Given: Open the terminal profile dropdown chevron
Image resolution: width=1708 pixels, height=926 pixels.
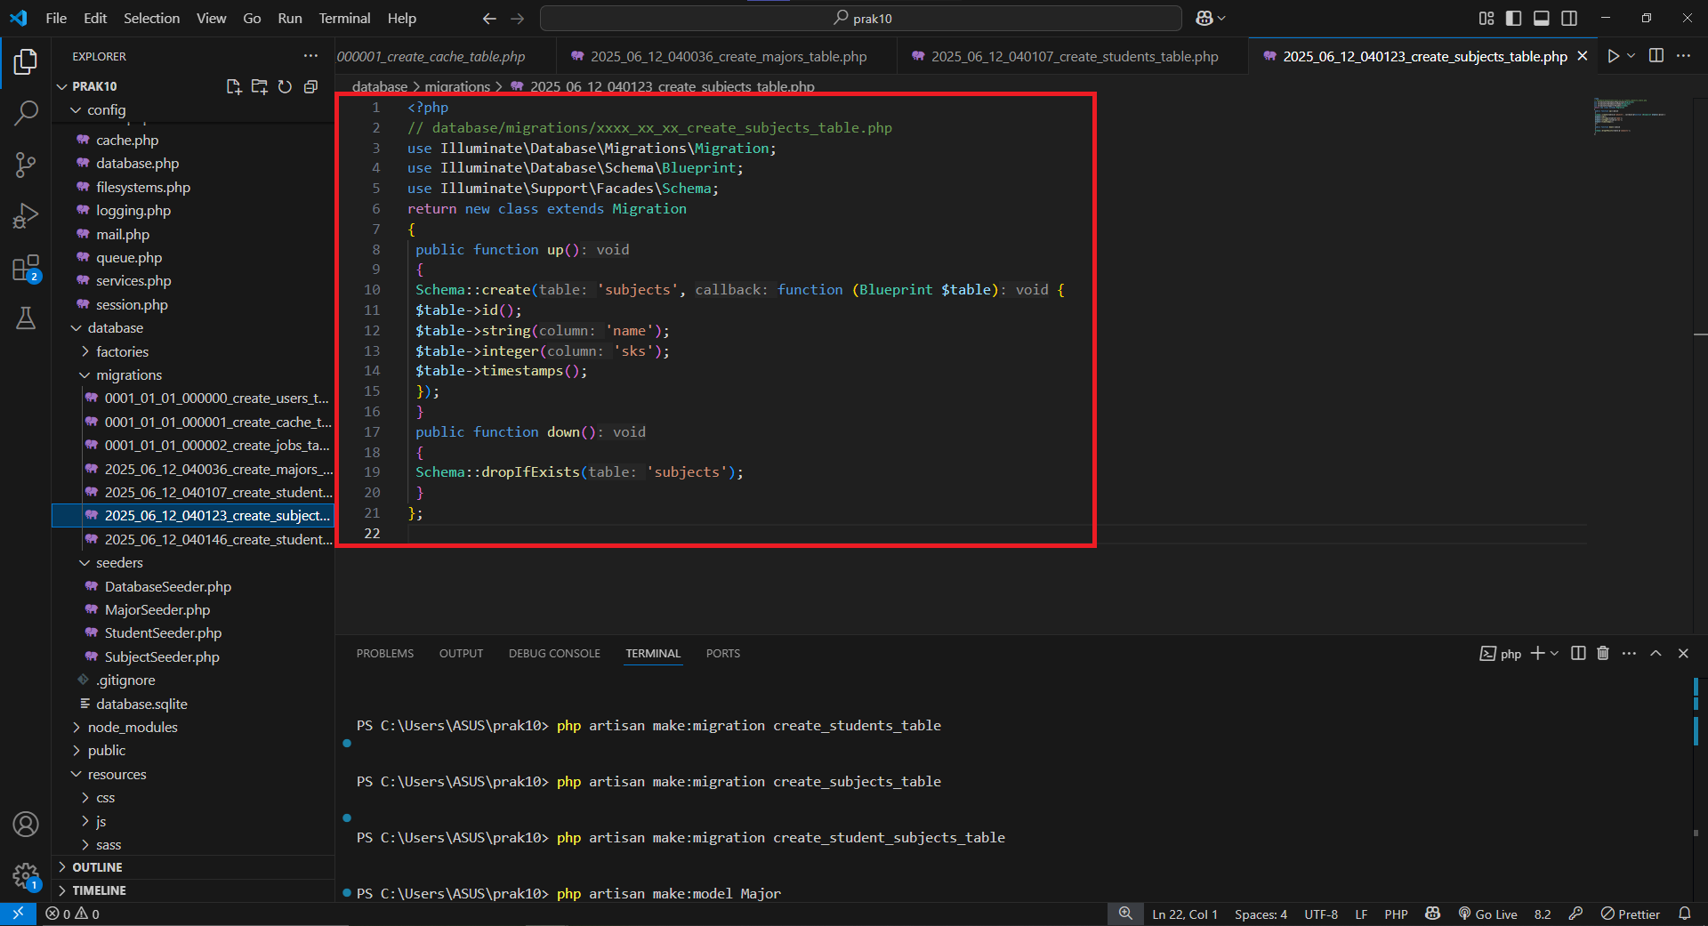Looking at the screenshot, I should pyautogui.click(x=1554, y=653).
